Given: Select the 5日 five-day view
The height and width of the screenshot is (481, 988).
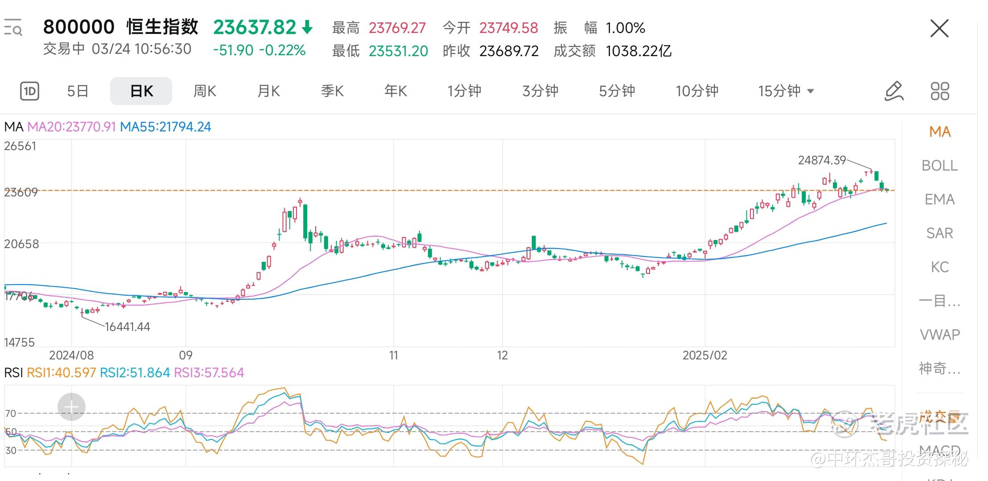Looking at the screenshot, I should 78,91.
